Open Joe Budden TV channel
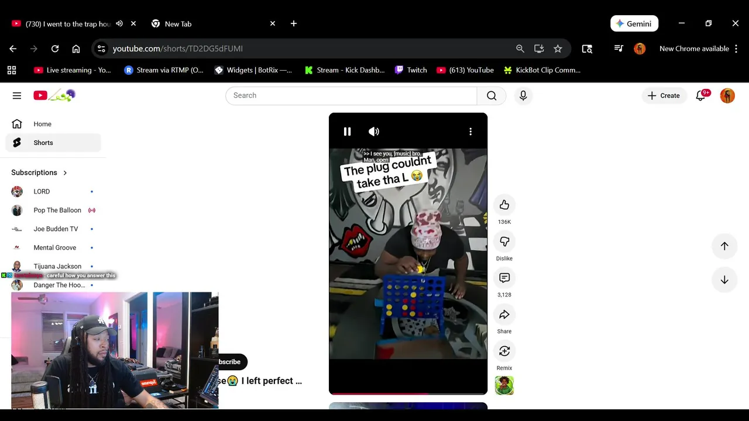Screen dimensions: 749x421 click(x=53, y=229)
